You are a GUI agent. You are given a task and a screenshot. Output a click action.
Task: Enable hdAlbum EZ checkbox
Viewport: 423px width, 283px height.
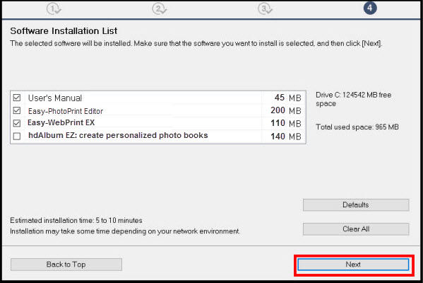pyautogui.click(x=17, y=136)
